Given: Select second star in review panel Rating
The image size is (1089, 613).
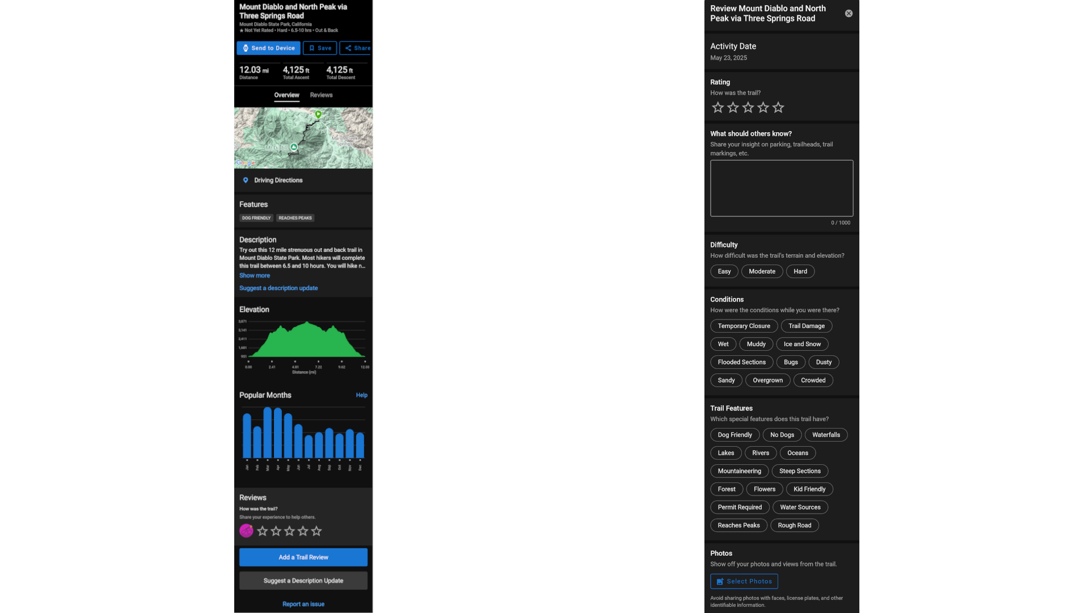Looking at the screenshot, I should click(733, 107).
